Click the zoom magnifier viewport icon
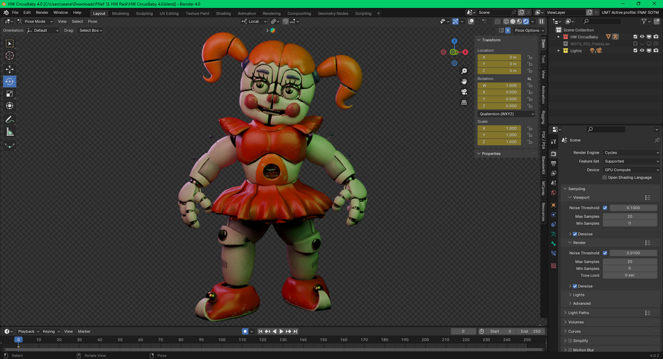 click(x=464, y=71)
